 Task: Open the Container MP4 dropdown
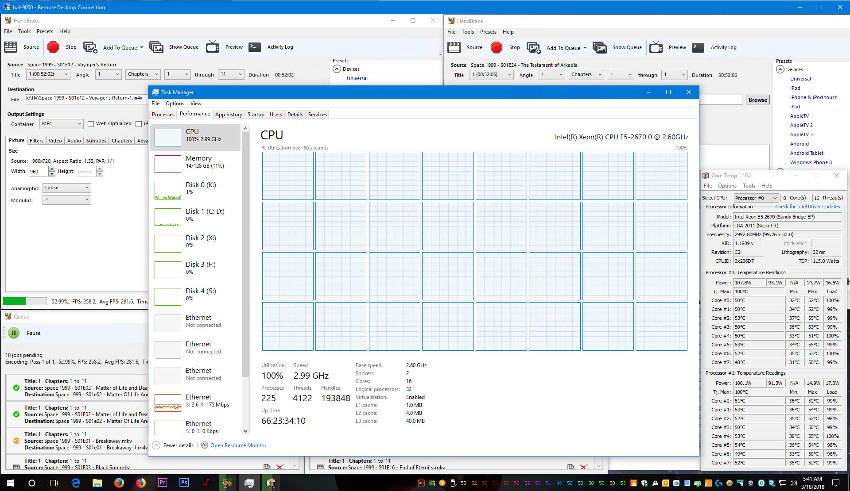pos(62,124)
